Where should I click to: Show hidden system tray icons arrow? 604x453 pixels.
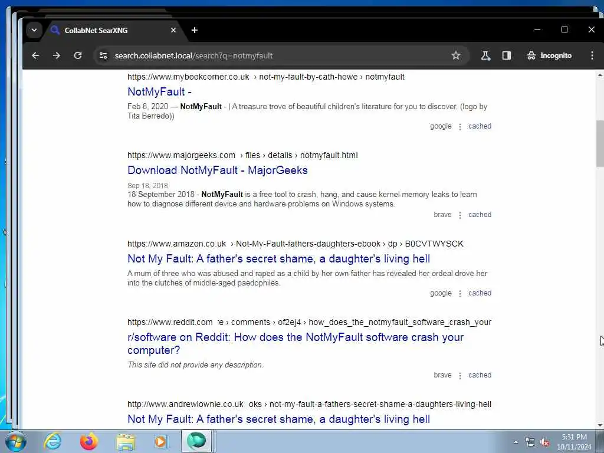[x=516, y=442]
